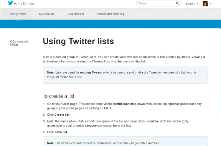Click the bold 'profile icon' text
221x146 pixels.
coord(121,104)
